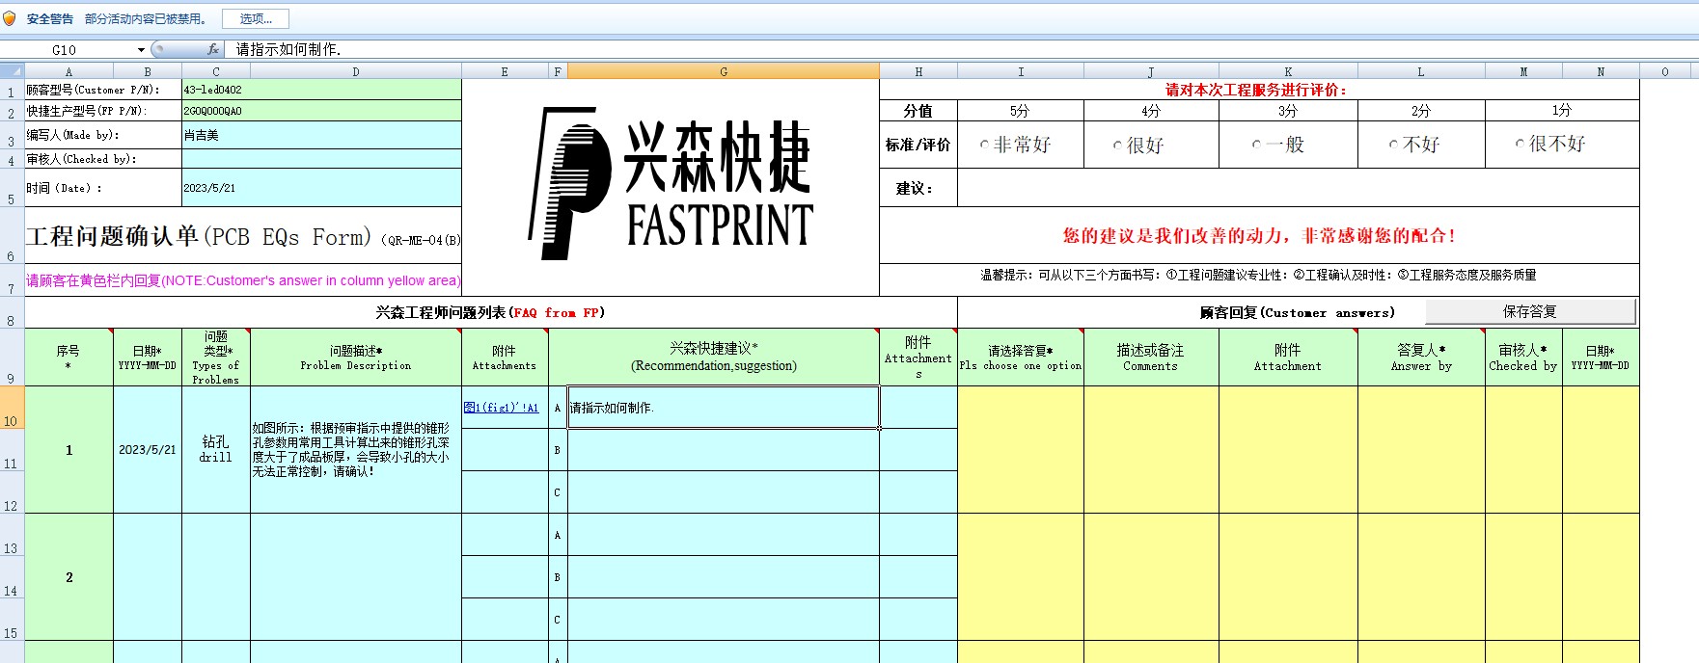Click the formula bar containing 请指示如何制作.
This screenshot has width=1699, height=663.
click(x=960, y=49)
